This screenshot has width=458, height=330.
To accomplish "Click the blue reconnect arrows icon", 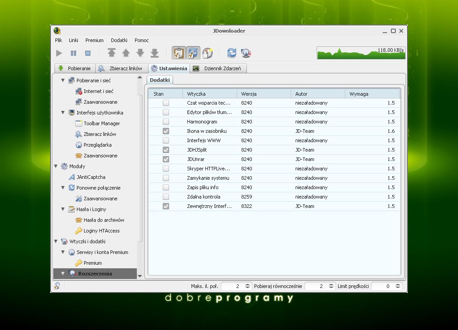I will 232,53.
